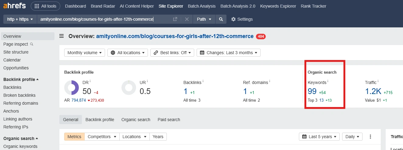403x150 pixels.
Task: Select the Years chart option
Action: pos(158,137)
